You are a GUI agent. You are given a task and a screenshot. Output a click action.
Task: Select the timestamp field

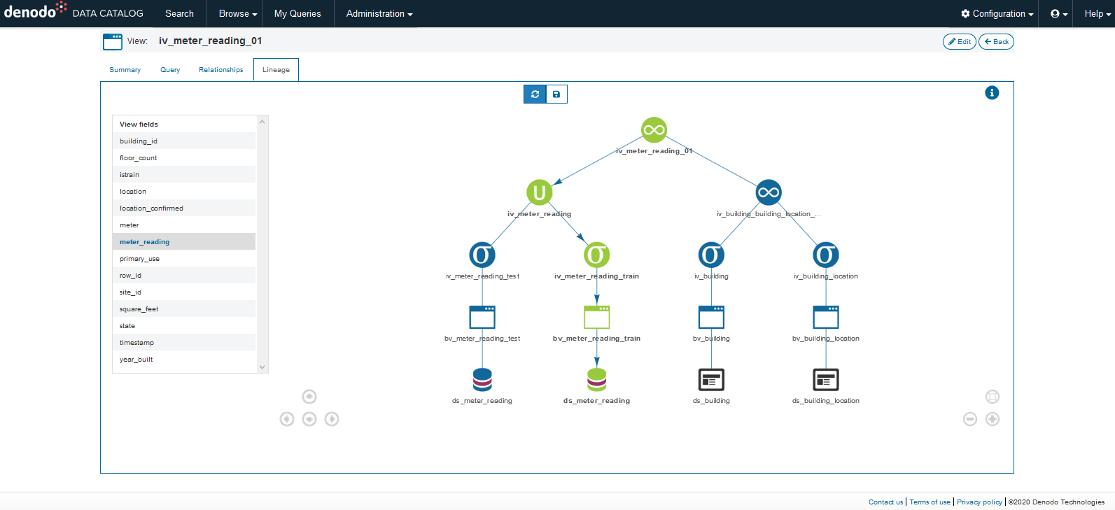184,342
